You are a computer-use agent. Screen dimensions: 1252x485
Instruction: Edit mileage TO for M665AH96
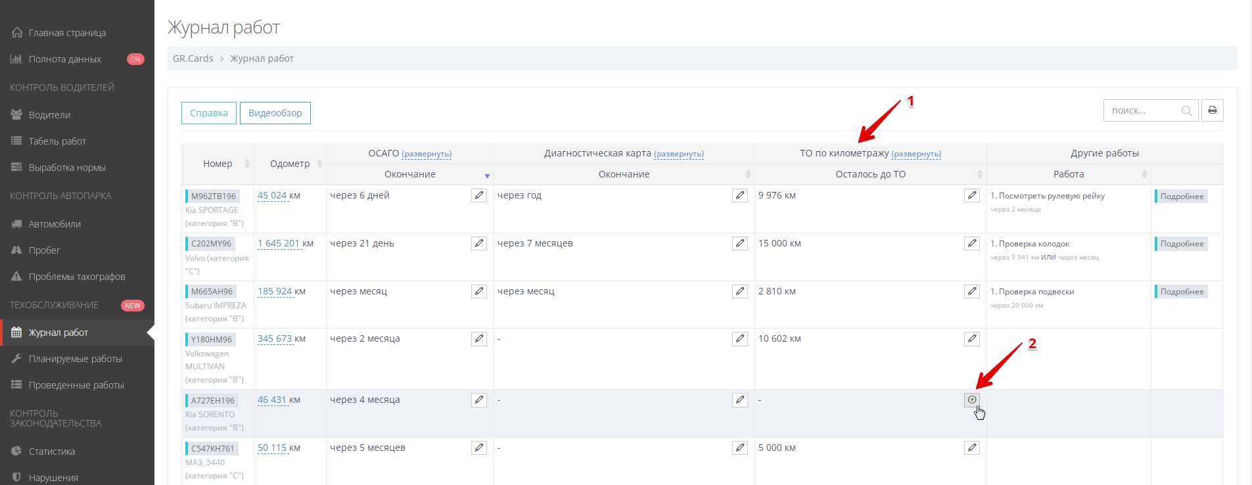971,291
